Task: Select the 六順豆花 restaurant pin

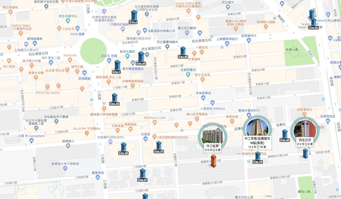Action: click(x=201, y=52)
